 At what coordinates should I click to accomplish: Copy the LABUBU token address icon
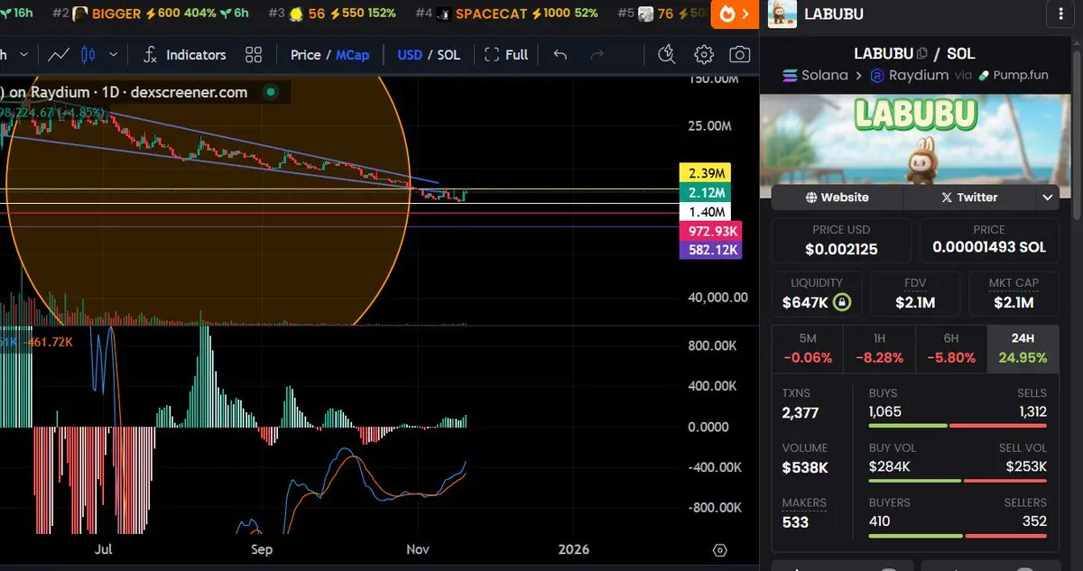(922, 53)
